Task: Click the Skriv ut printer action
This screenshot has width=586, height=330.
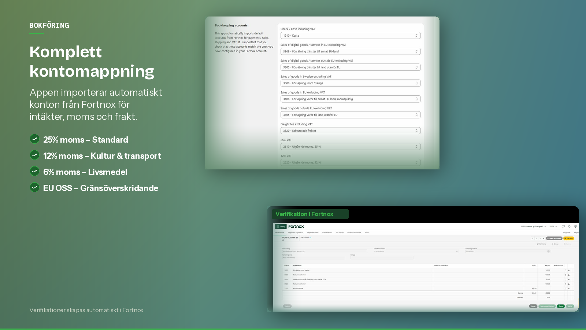Action: coord(555,244)
